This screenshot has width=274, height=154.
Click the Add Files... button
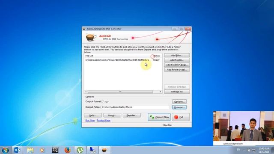(x=177, y=55)
